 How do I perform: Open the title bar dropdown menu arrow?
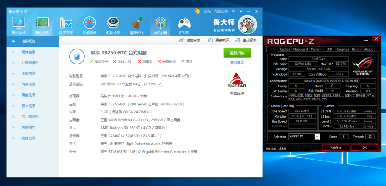click(x=241, y=11)
